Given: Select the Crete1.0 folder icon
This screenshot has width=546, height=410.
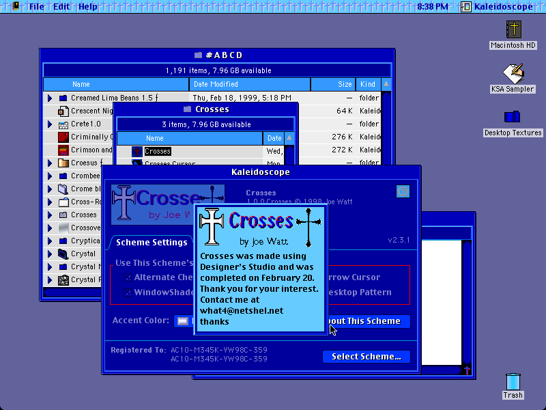Looking at the screenshot, I should click(x=63, y=124).
